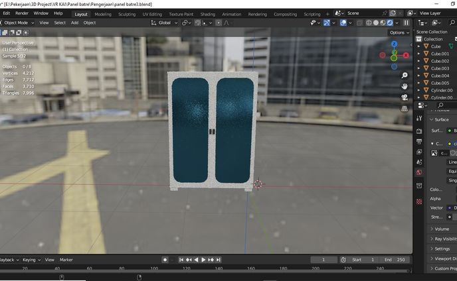This screenshot has height=281, width=457.
Task: Switch to the Modeling workspace tab
Action: coord(103,14)
